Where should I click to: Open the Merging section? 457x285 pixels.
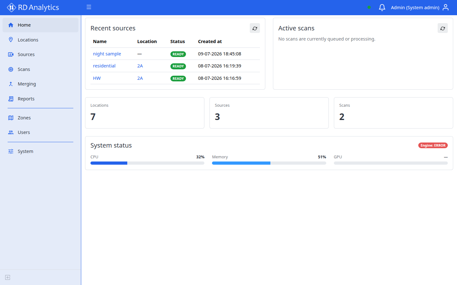click(40, 84)
